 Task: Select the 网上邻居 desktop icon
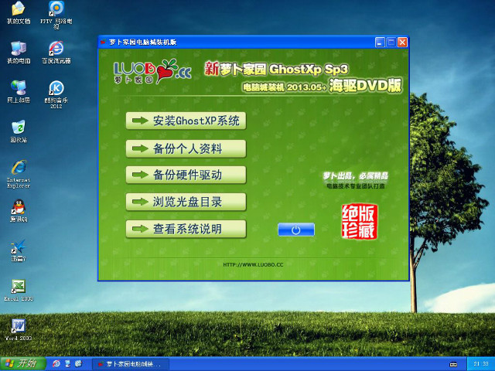(x=19, y=91)
